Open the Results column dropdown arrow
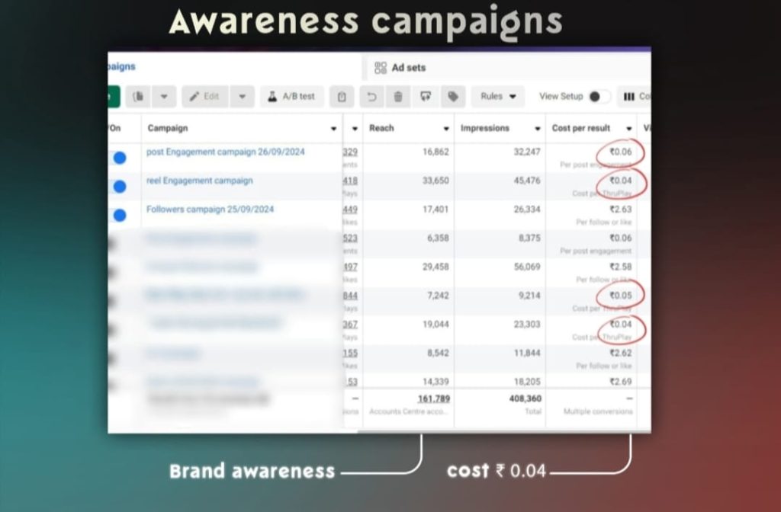 (x=355, y=129)
